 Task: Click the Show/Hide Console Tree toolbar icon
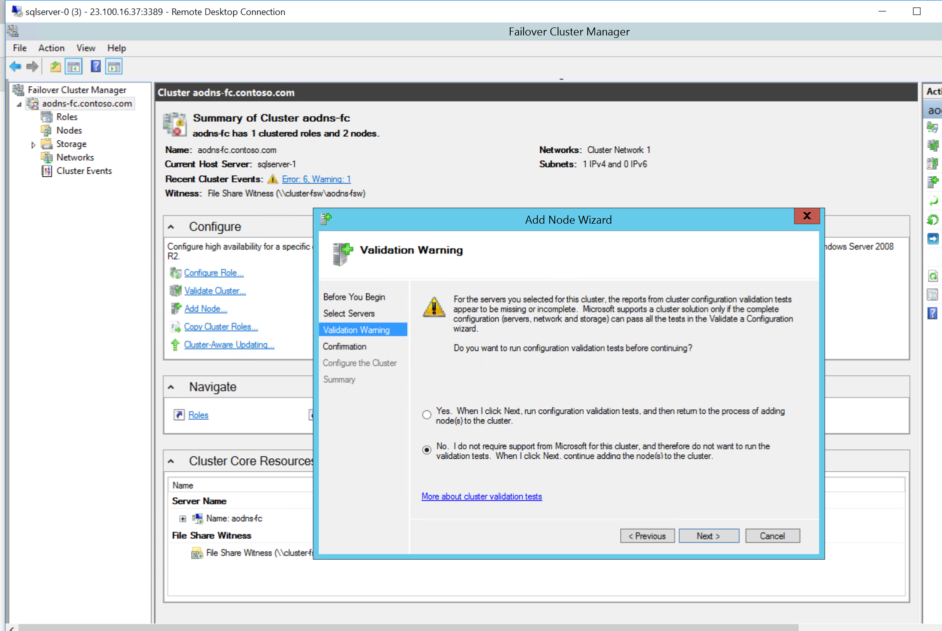point(74,66)
